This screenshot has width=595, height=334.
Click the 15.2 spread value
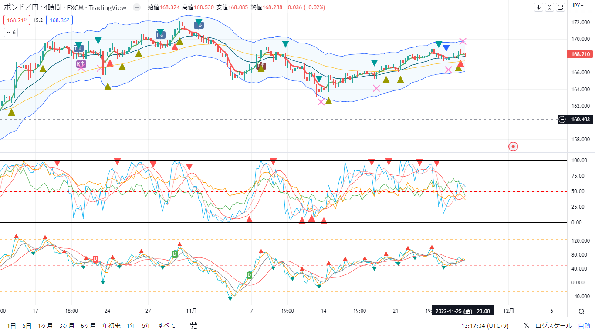38,20
